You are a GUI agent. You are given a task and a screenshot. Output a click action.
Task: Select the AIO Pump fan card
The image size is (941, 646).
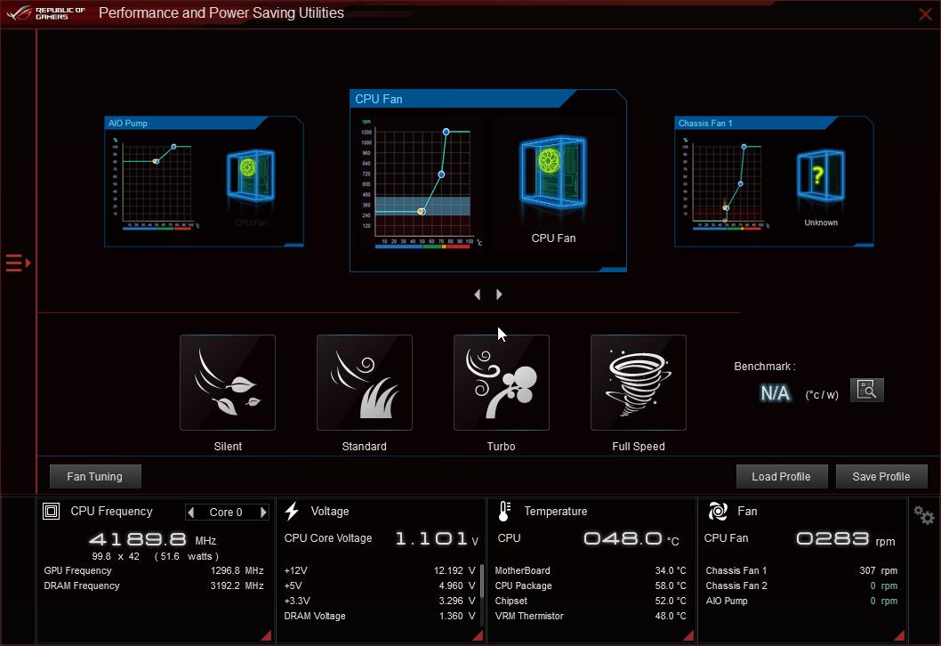click(204, 182)
